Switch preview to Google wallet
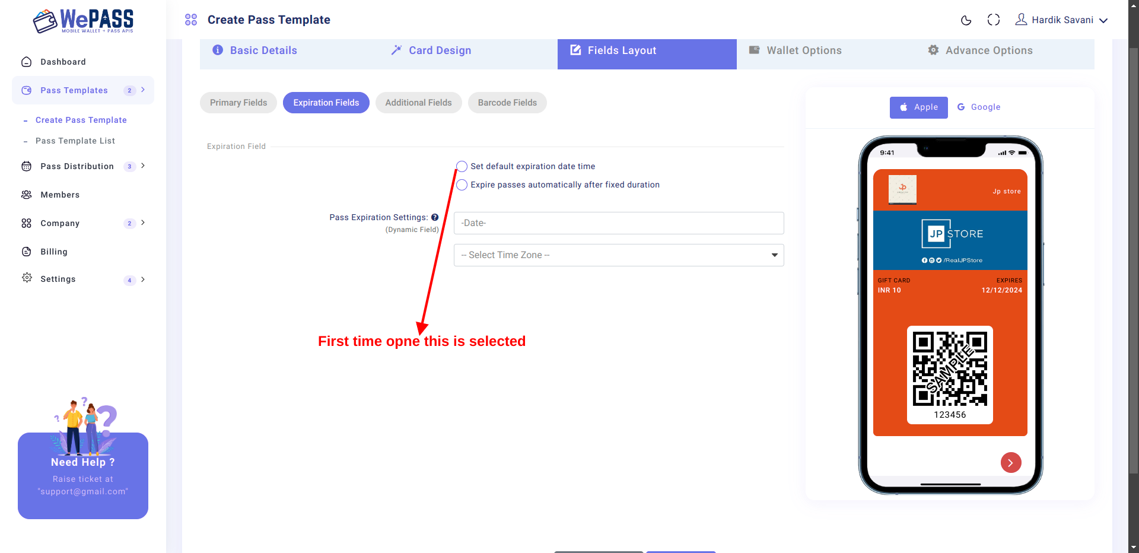Image resolution: width=1139 pixels, height=553 pixels. click(x=979, y=107)
